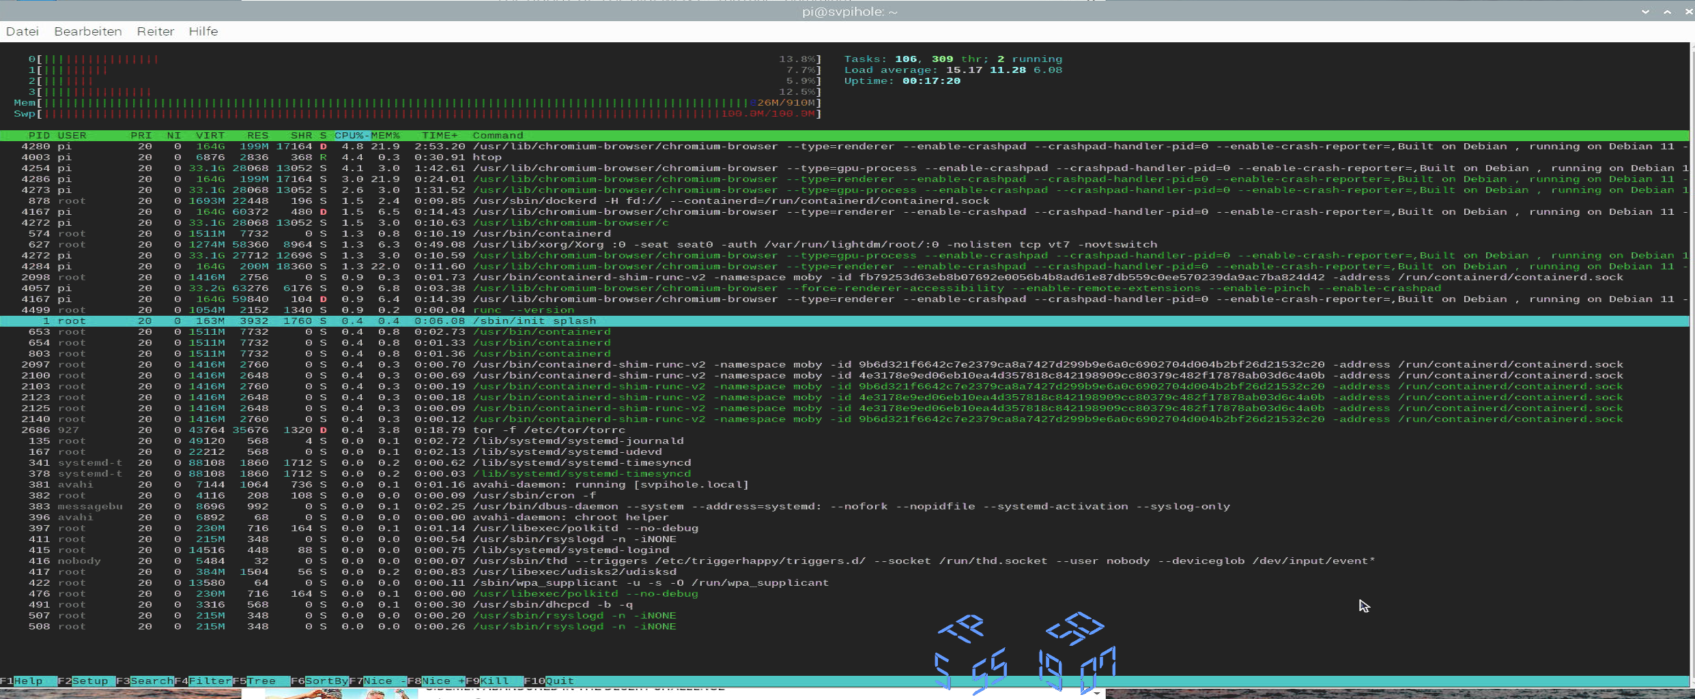Sort by PID column header
This screenshot has width=1695, height=699.
(39, 135)
